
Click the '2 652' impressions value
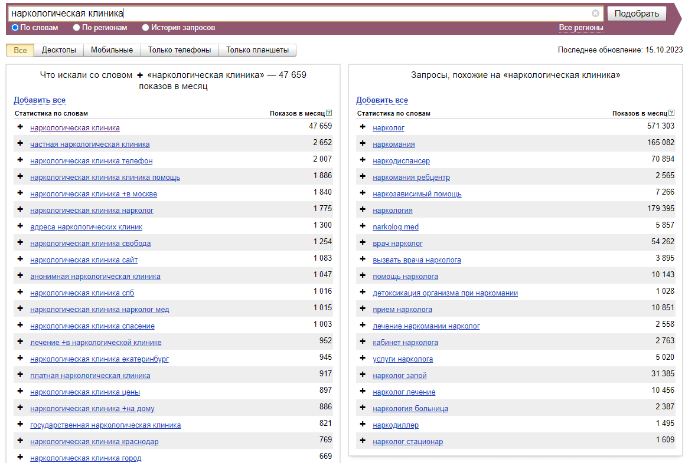[322, 143]
